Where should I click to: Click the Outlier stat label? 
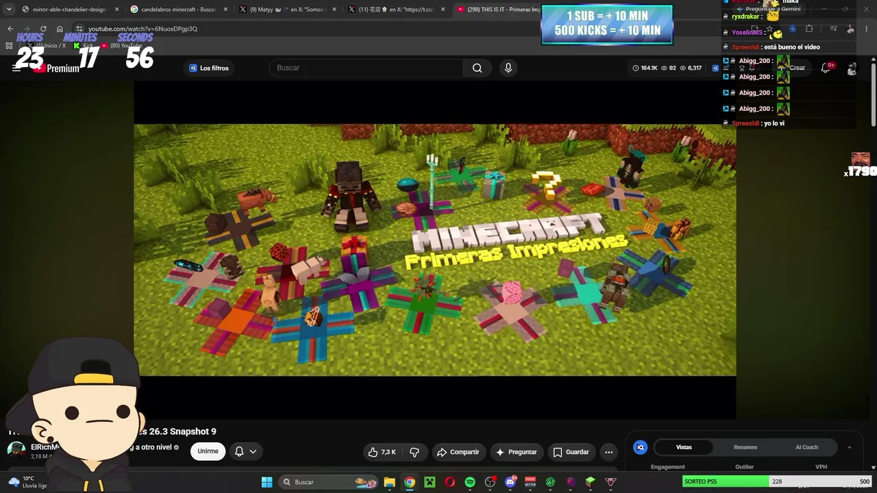(745, 467)
